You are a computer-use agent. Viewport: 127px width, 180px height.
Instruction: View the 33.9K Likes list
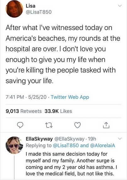[58, 111]
